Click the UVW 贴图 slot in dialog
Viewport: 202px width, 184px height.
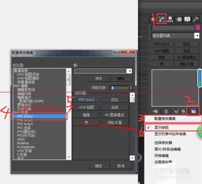(87, 108)
